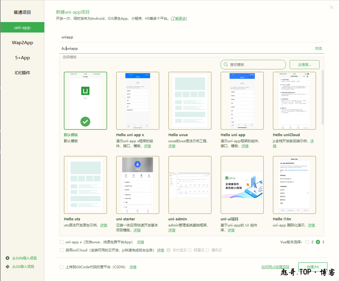Click 从Git导入项目 link
Viewport: 339px width, 281px height.
(23, 267)
